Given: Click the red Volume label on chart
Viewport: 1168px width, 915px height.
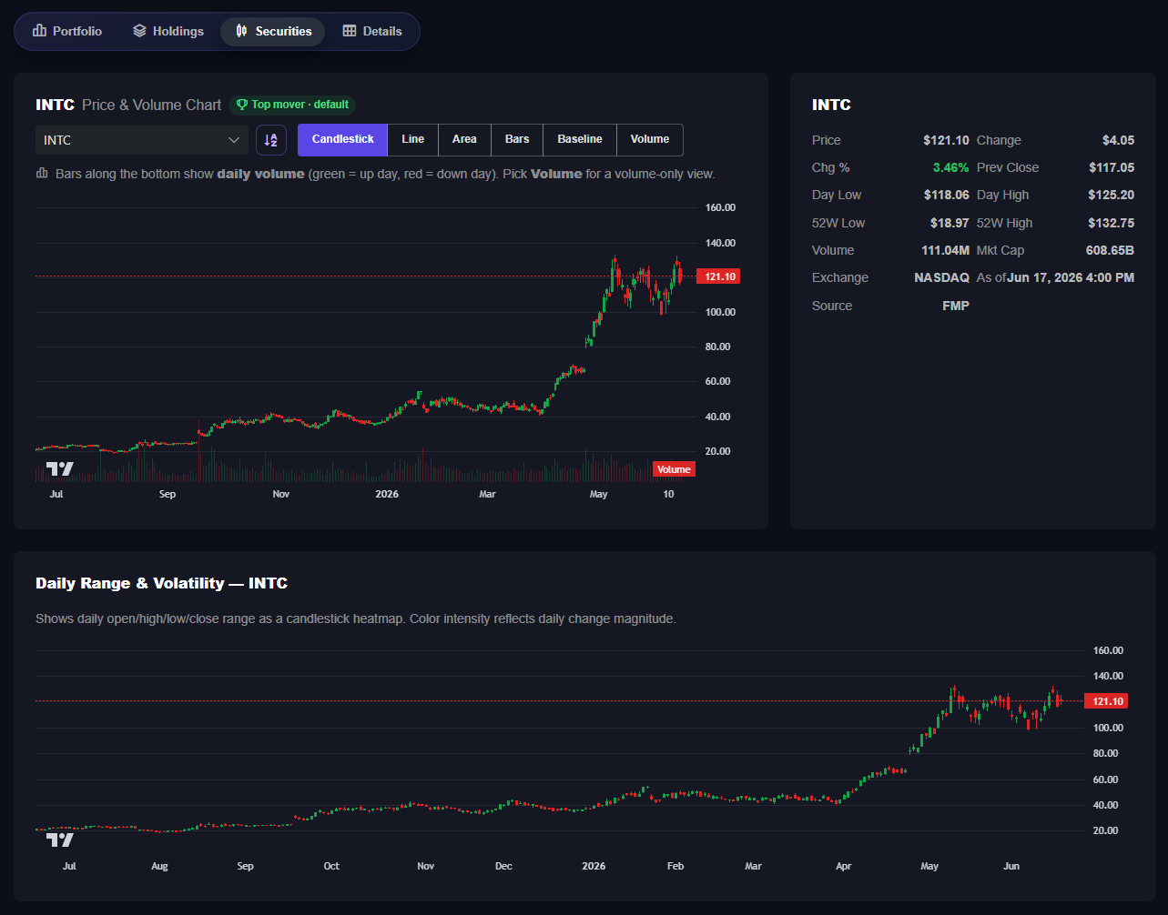Looking at the screenshot, I should tap(674, 469).
